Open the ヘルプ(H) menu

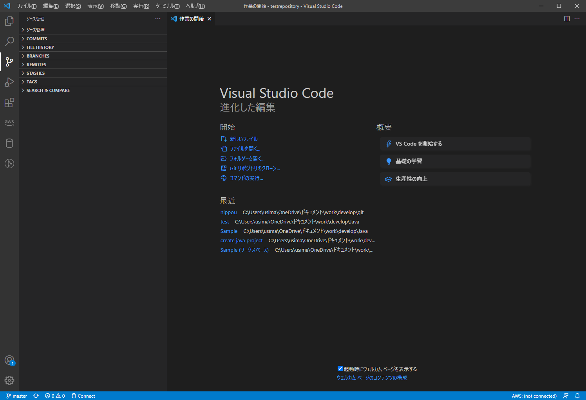coord(195,6)
